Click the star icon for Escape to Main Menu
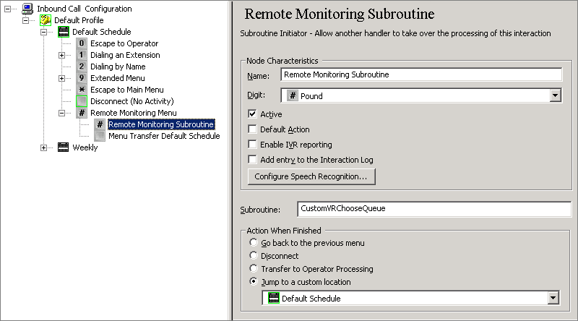This screenshot has height=321, width=578. click(82, 90)
